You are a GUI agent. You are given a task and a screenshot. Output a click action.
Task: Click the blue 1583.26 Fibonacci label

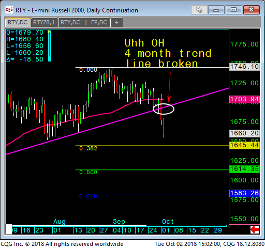tap(244, 193)
